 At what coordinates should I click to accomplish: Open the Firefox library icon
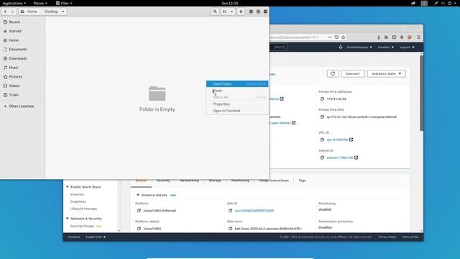pos(387,37)
